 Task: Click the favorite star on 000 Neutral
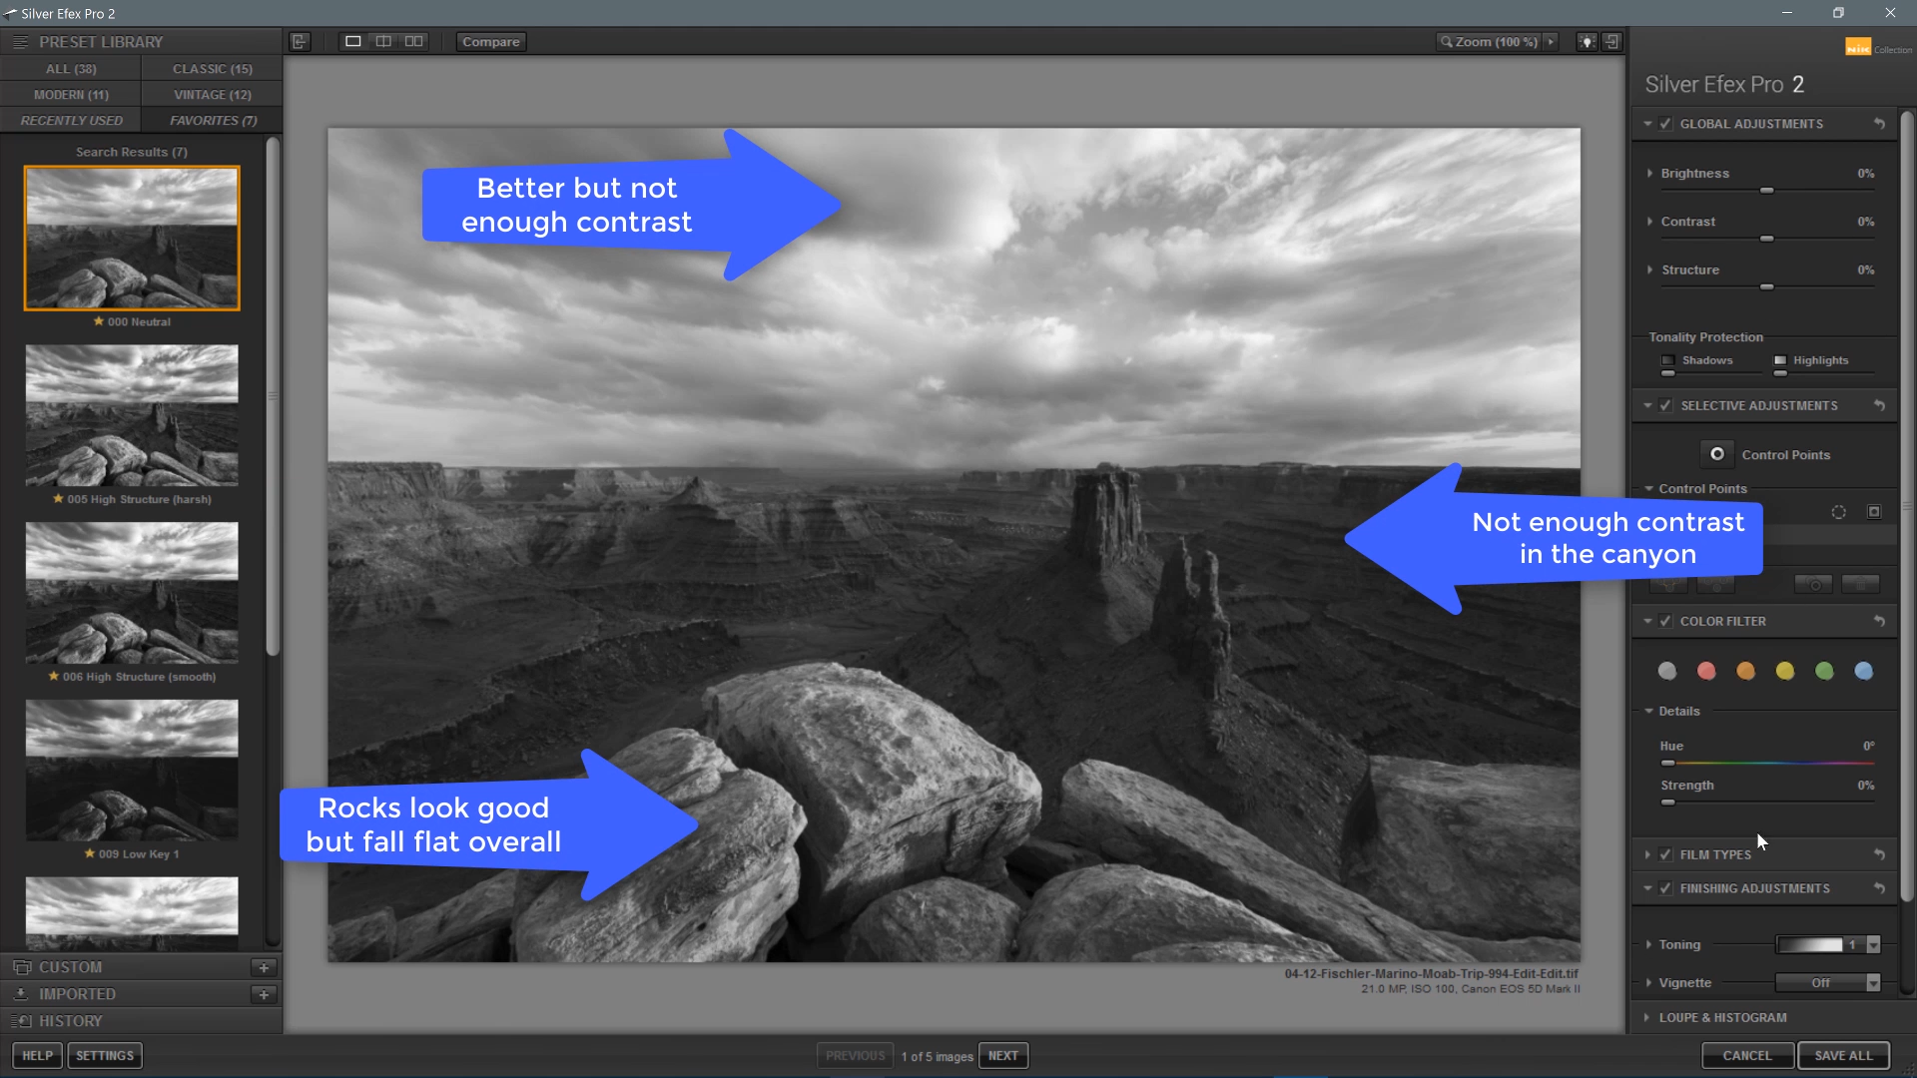[98, 321]
